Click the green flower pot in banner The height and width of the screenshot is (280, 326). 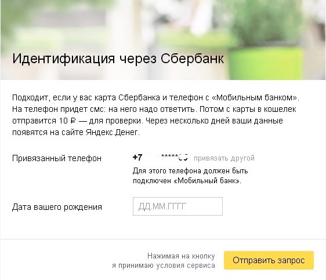[x=265, y=63]
